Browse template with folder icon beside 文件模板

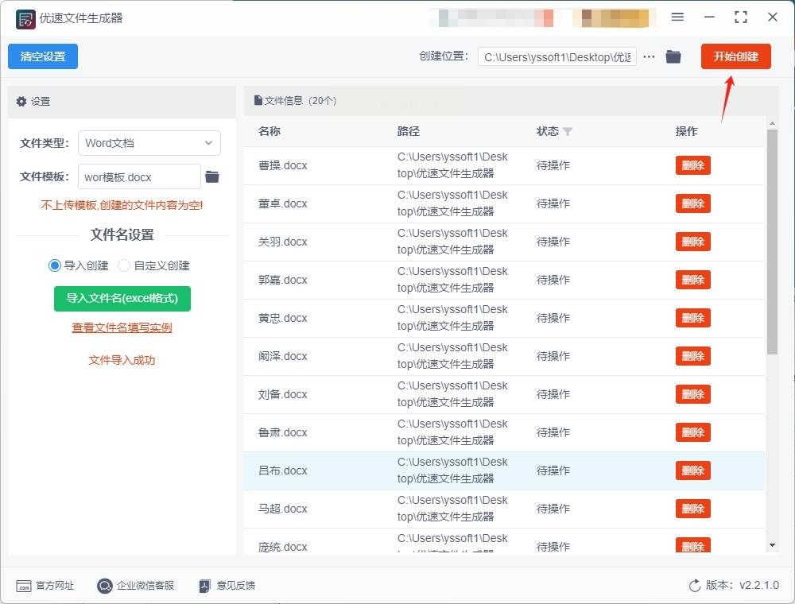[212, 177]
